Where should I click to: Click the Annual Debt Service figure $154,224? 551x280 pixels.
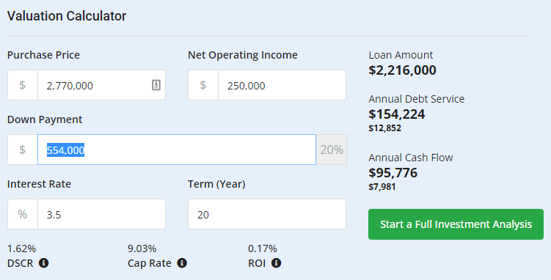pos(397,114)
